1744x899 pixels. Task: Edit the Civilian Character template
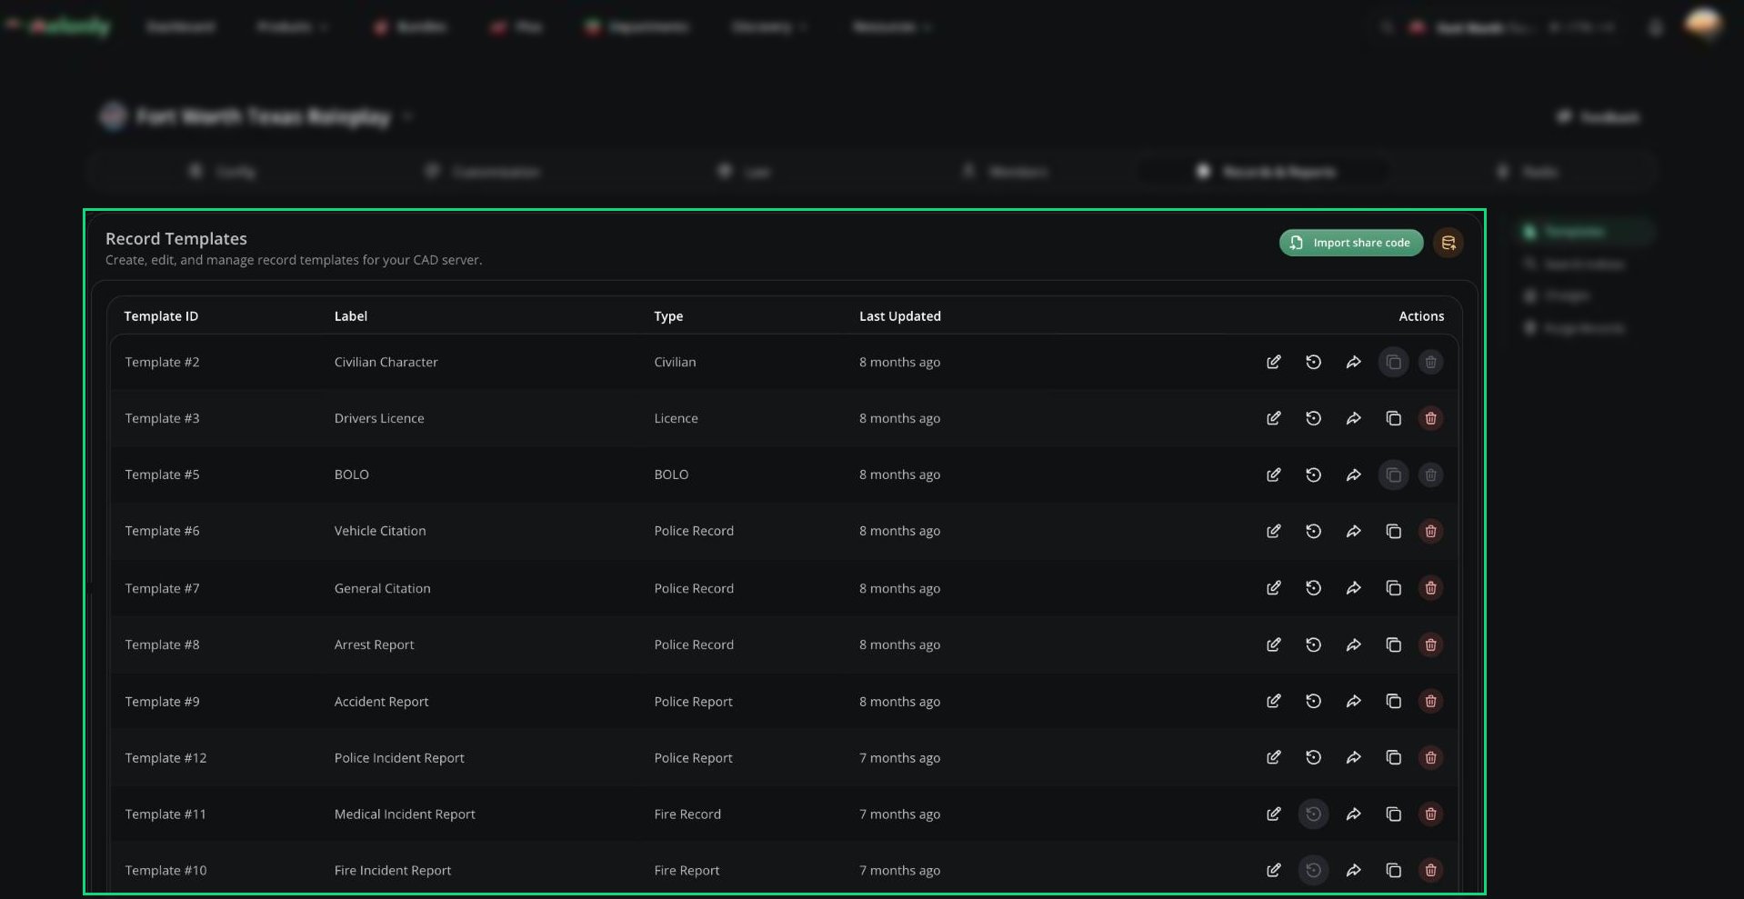(x=1274, y=362)
